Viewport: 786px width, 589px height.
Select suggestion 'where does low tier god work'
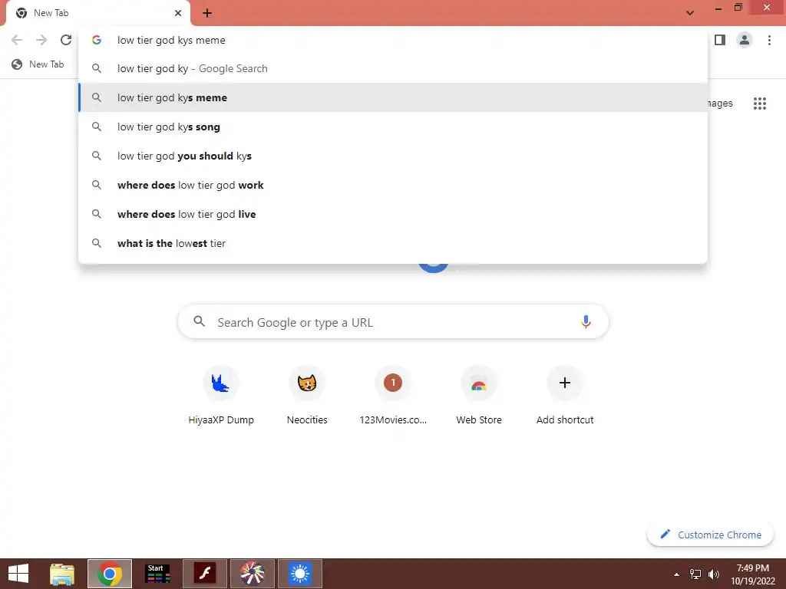click(x=393, y=185)
